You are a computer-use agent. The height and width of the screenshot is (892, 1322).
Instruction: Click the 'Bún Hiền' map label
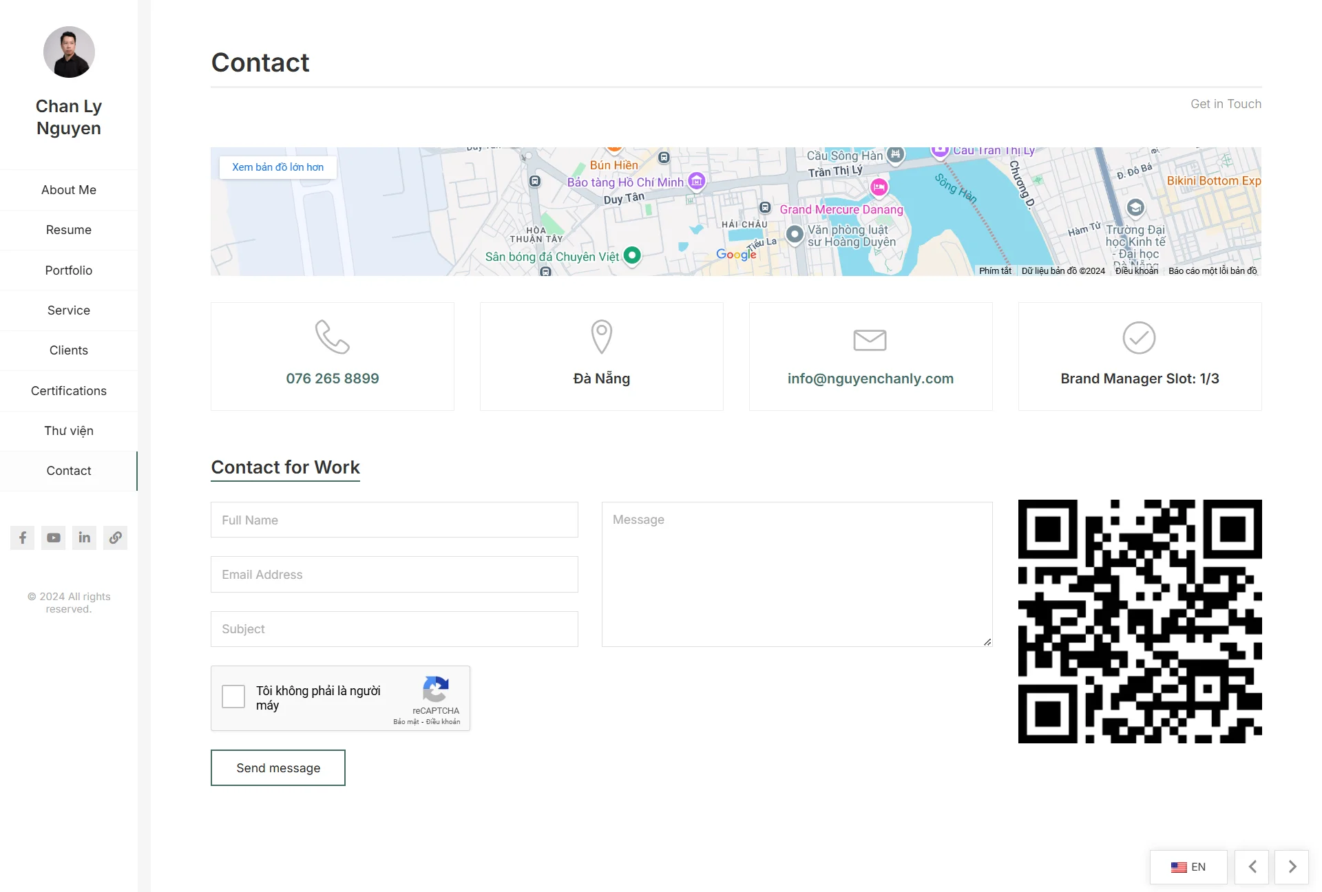[x=614, y=165]
